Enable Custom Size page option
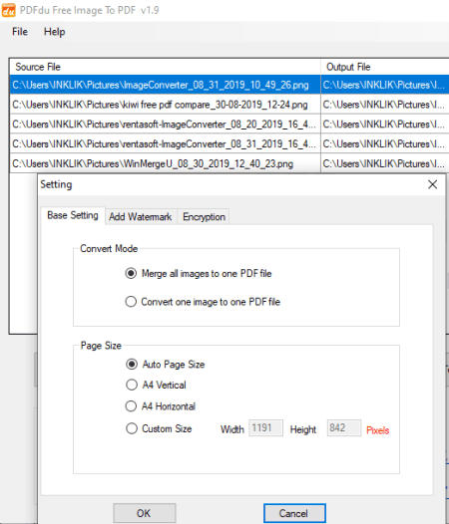 159,428
